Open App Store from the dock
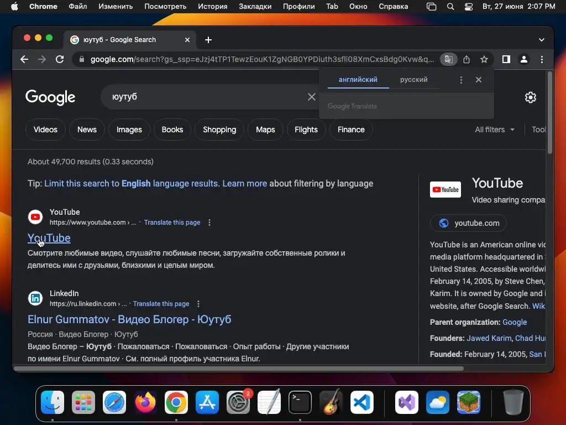 pos(207,402)
